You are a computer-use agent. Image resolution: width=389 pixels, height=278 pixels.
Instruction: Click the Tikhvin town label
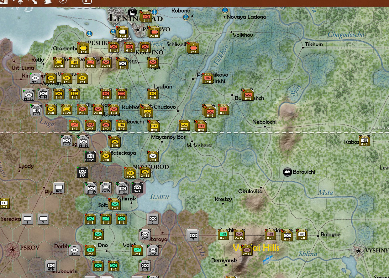[x=314, y=45]
